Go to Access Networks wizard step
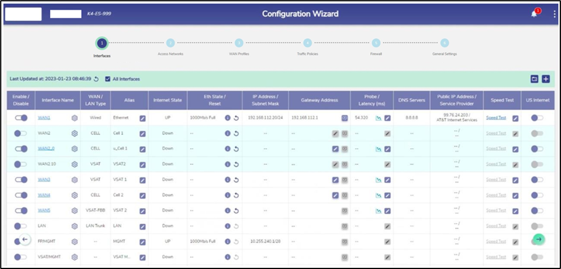Image resolution: width=561 pixels, height=269 pixels. click(x=170, y=43)
